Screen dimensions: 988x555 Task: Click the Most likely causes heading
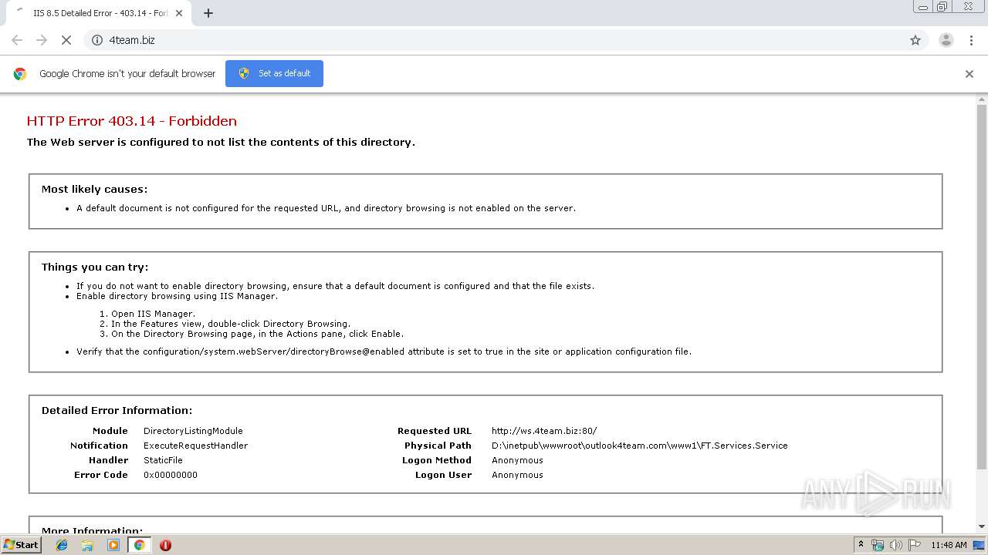(x=94, y=189)
